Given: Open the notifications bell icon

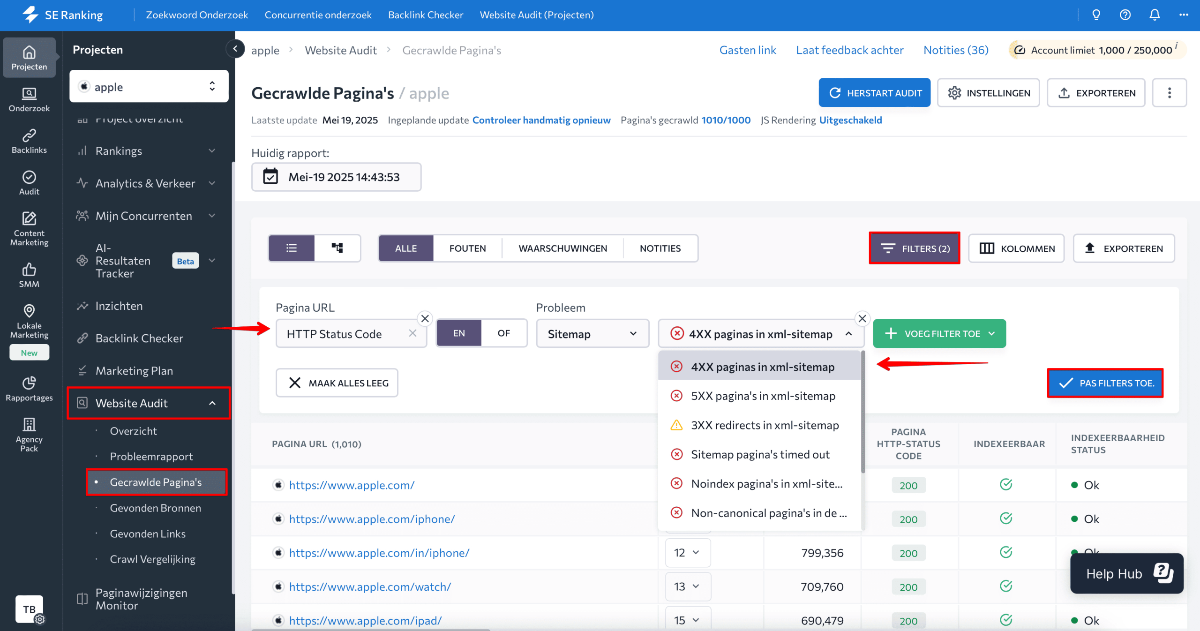Looking at the screenshot, I should pyautogui.click(x=1155, y=15).
